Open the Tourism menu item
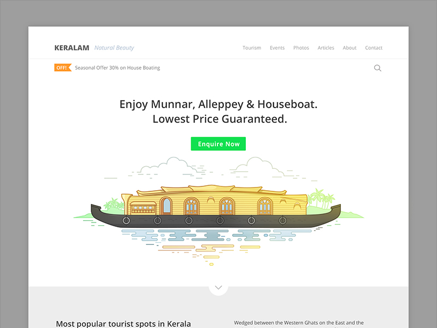 (x=252, y=48)
